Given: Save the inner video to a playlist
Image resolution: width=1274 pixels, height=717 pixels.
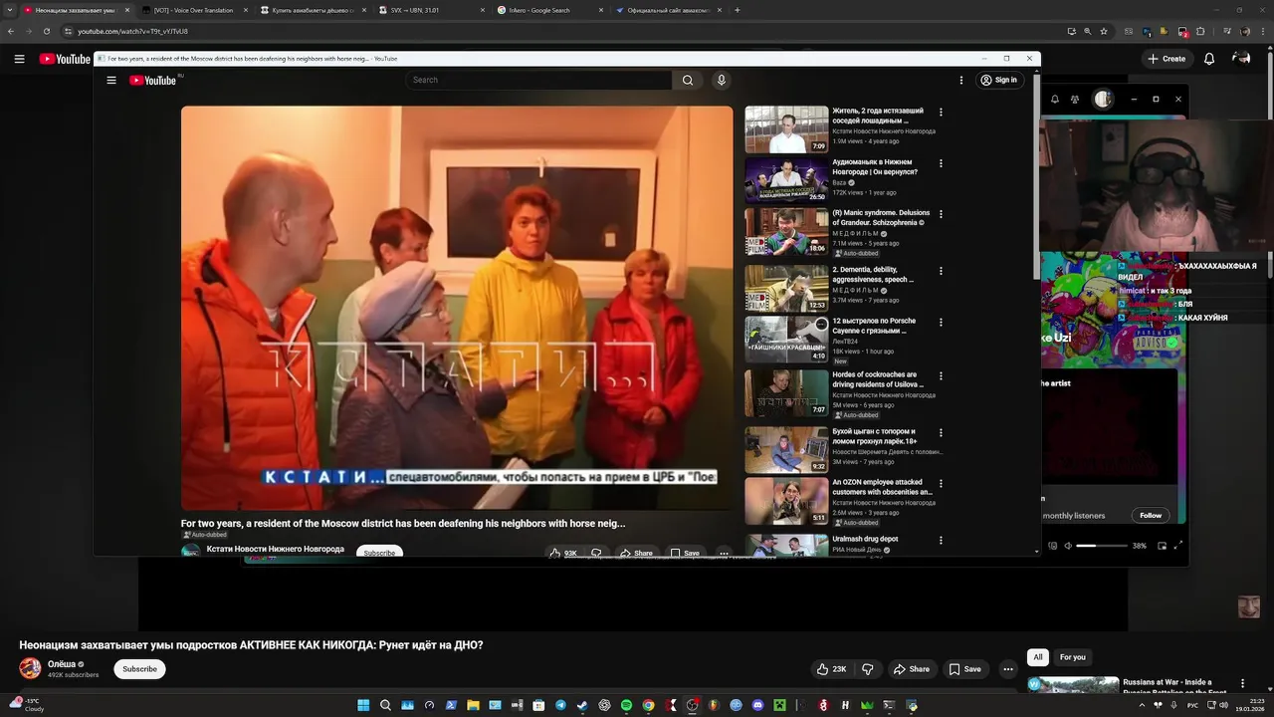Looking at the screenshot, I should pos(685,553).
